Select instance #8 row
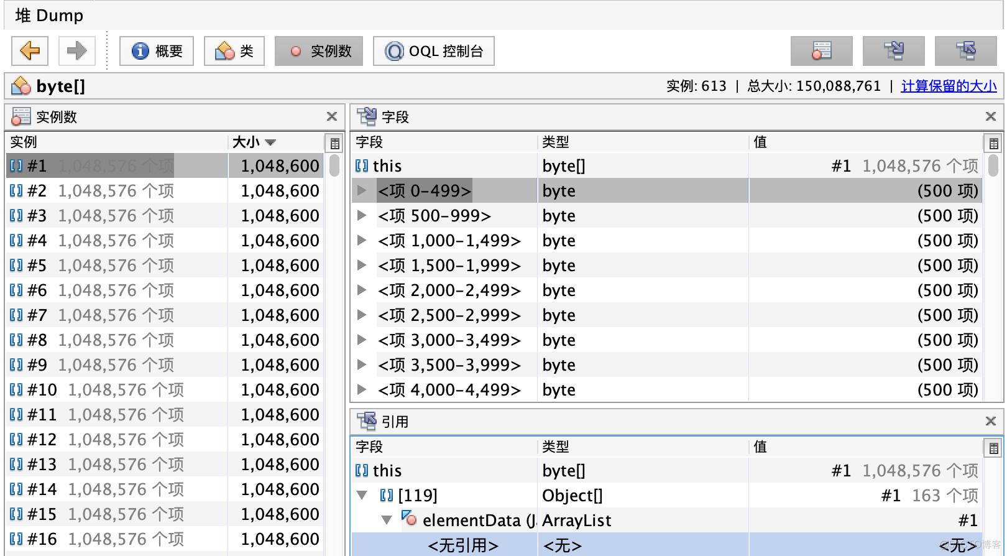Image resolution: width=1007 pixels, height=556 pixels. point(165,340)
